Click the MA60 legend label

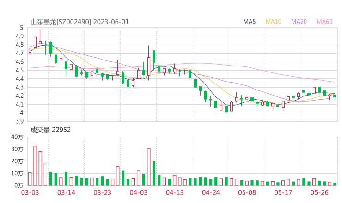[324, 22]
